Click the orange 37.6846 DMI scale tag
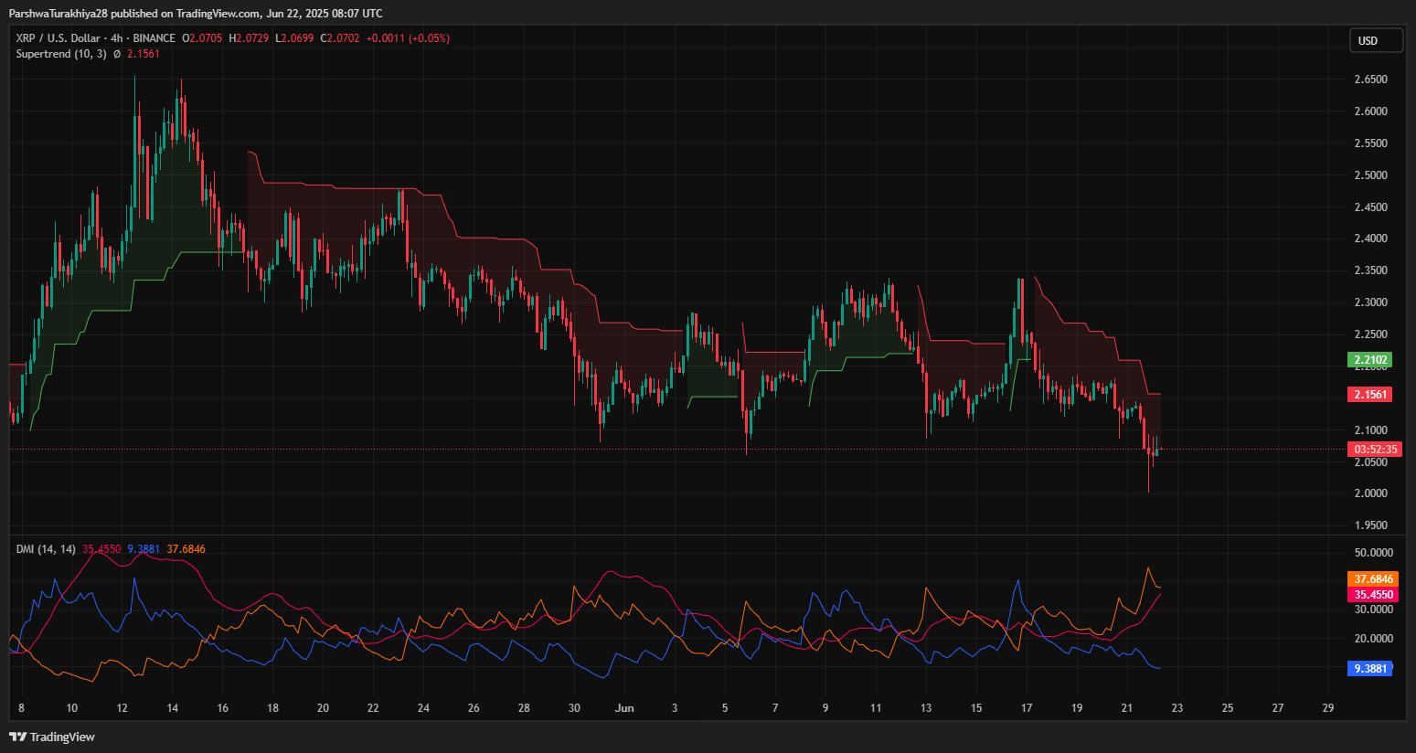 pyautogui.click(x=1373, y=579)
